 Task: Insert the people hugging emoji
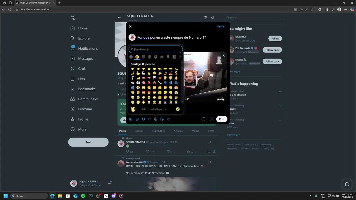[x=133, y=87]
